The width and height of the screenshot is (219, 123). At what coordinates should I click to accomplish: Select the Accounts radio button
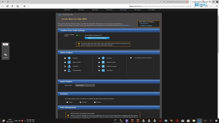click(65, 66)
